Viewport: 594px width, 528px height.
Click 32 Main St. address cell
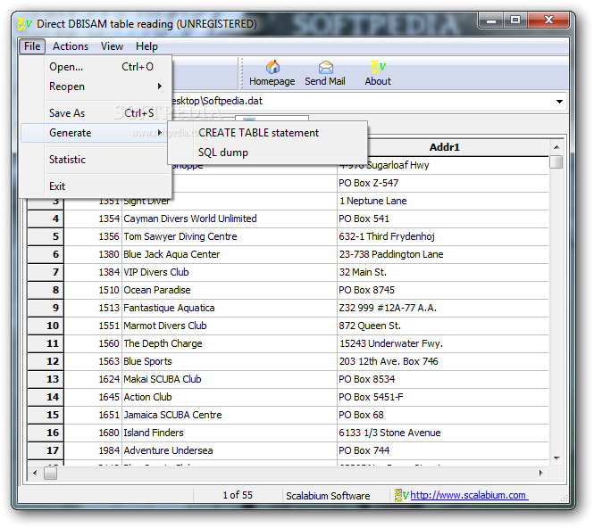443,272
